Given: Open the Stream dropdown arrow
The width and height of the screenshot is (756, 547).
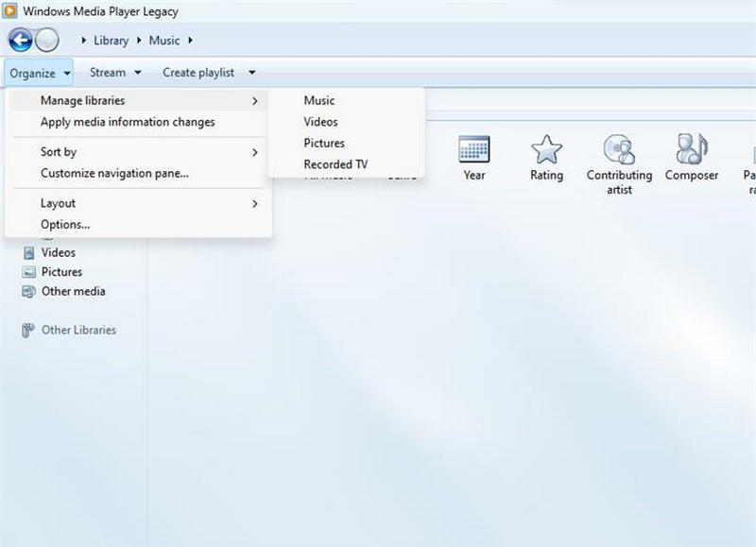Looking at the screenshot, I should [x=138, y=73].
